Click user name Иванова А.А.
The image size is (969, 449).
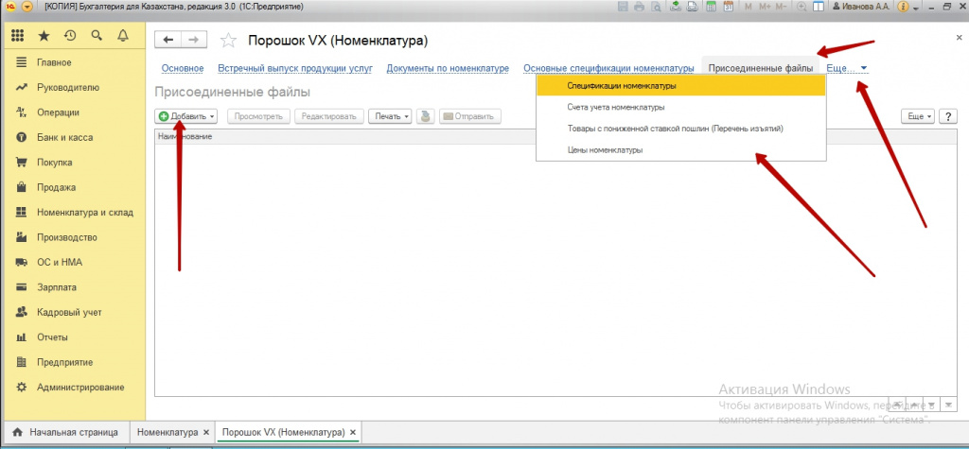pyautogui.click(x=859, y=7)
